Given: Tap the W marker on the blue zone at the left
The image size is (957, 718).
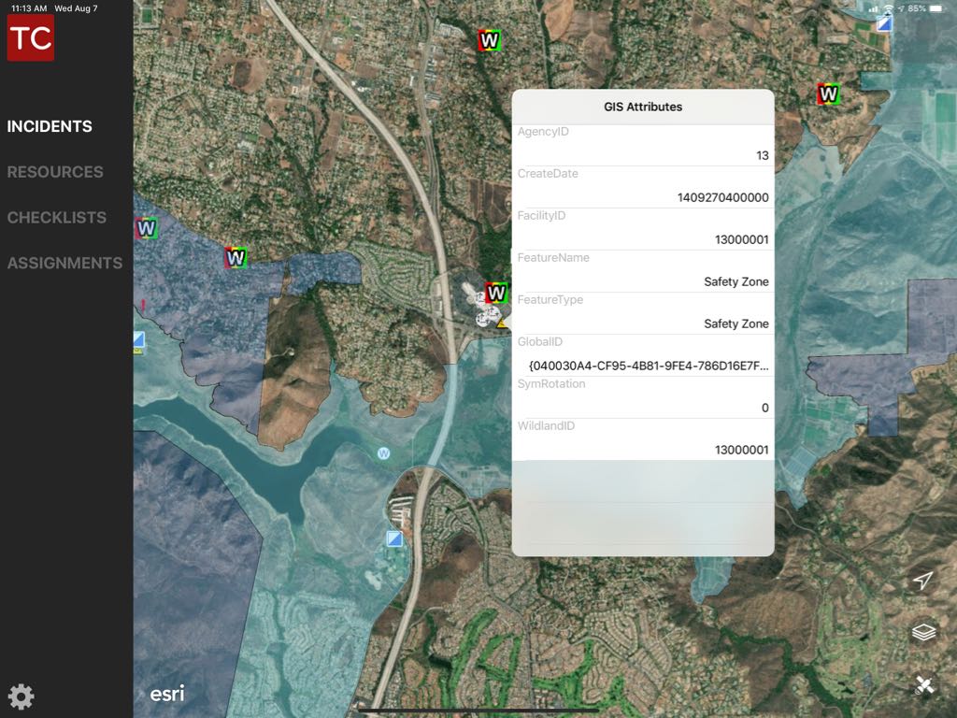Looking at the screenshot, I should click(147, 227).
